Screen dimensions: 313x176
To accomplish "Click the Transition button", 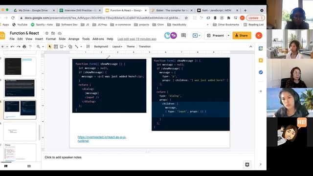I will (x=145, y=46).
